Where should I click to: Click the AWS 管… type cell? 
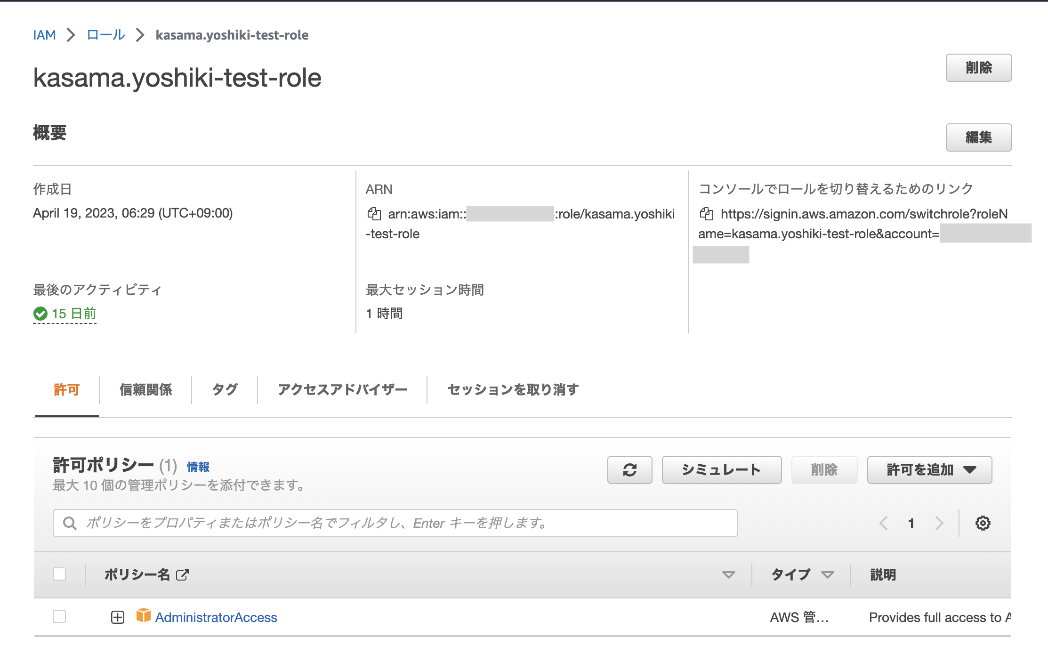(799, 617)
